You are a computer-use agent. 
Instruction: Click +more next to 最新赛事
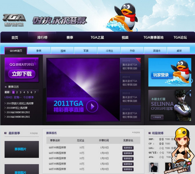[x=34, y=133]
